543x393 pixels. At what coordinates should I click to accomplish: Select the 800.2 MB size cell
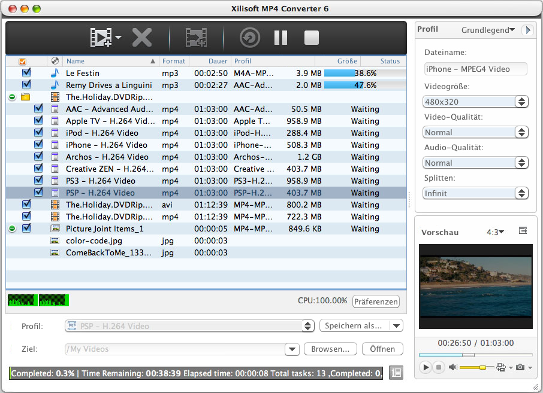coord(304,205)
